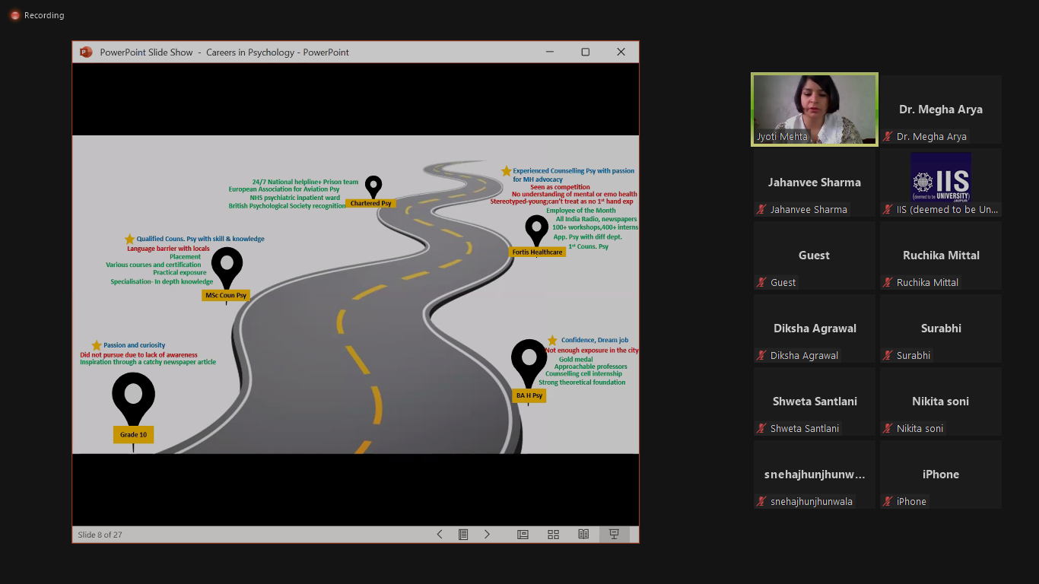The width and height of the screenshot is (1039, 584).
Task: Click the MSc Coun Psy label
Action: [226, 295]
